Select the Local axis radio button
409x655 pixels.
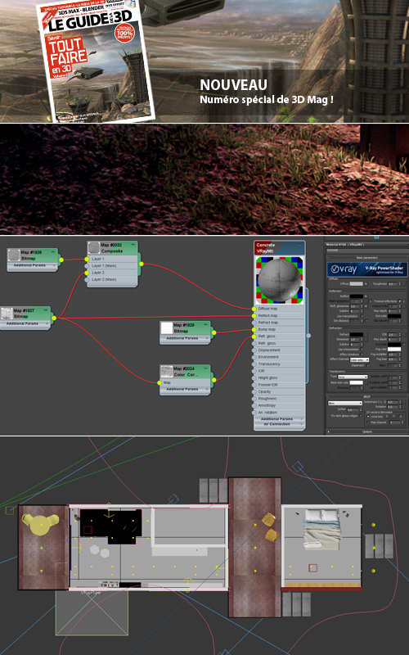tap(367, 417)
